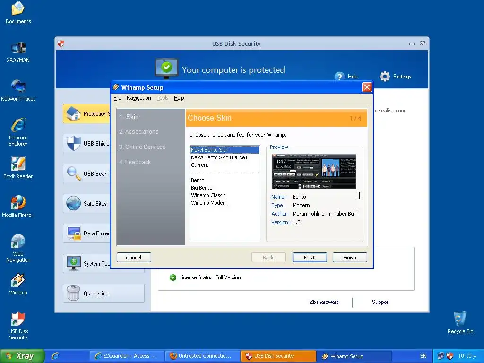Click Help question mark icon in USB Disk Security
This screenshot has height=363, width=484.
[x=339, y=76]
